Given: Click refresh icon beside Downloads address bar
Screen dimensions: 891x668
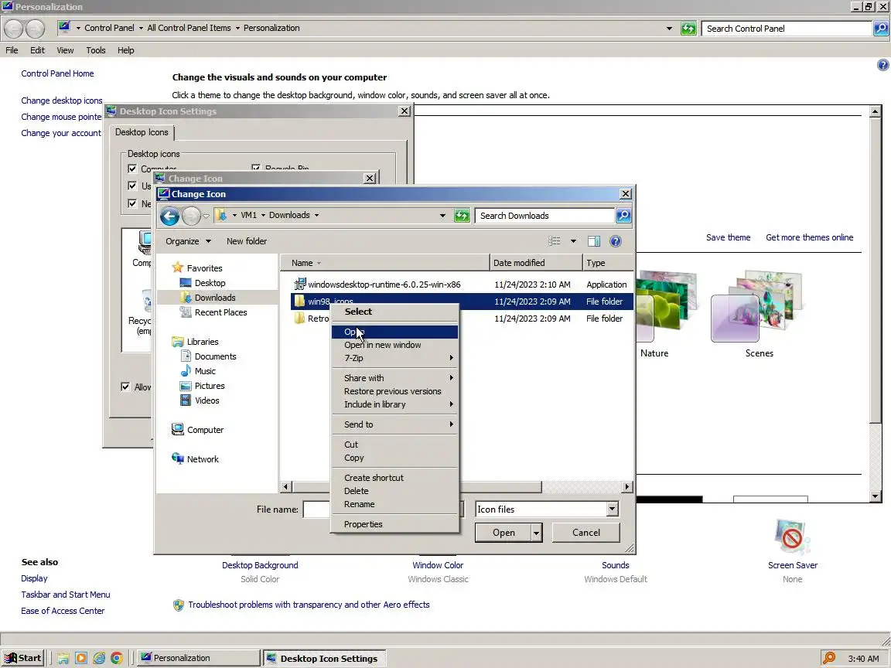Looking at the screenshot, I should (462, 216).
